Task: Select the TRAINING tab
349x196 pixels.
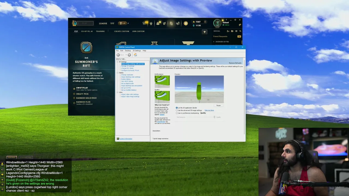Action: pos(100,31)
